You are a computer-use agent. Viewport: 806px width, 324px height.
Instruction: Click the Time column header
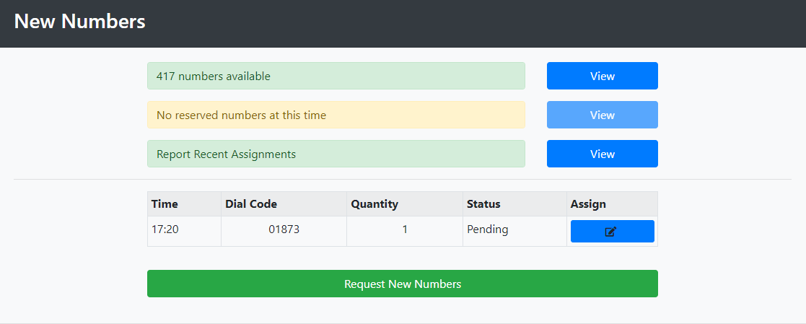click(x=185, y=204)
